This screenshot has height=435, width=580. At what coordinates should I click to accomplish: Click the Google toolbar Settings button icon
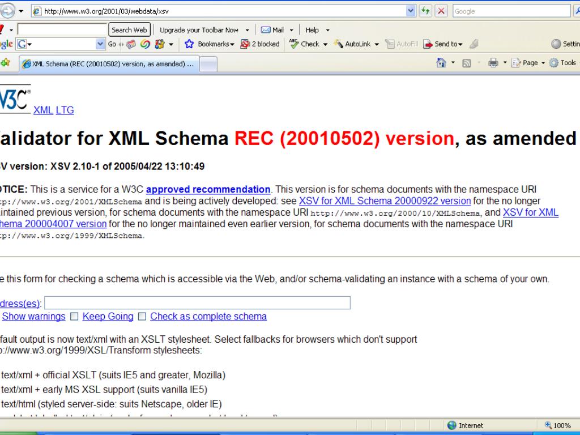coord(556,44)
